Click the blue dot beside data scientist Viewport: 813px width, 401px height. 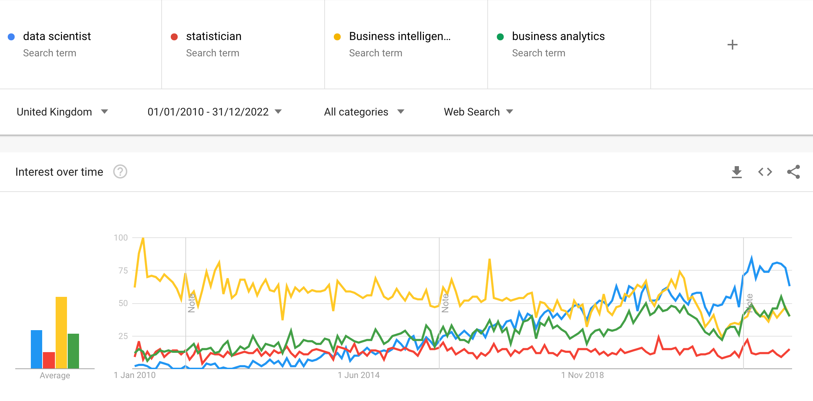[11, 37]
